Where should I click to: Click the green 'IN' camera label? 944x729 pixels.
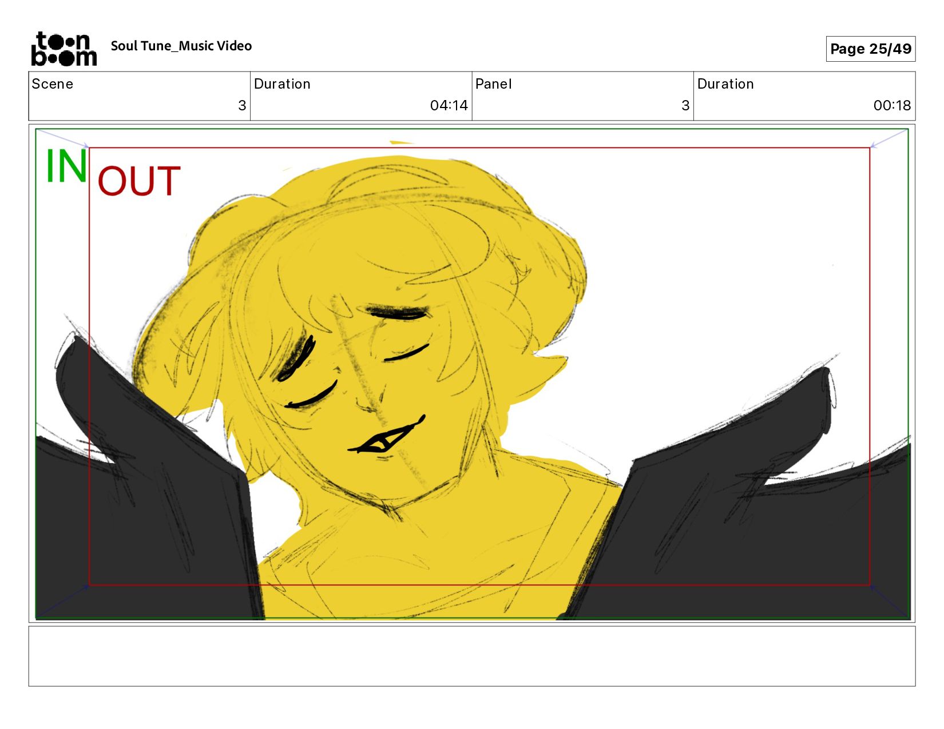pyautogui.click(x=66, y=166)
